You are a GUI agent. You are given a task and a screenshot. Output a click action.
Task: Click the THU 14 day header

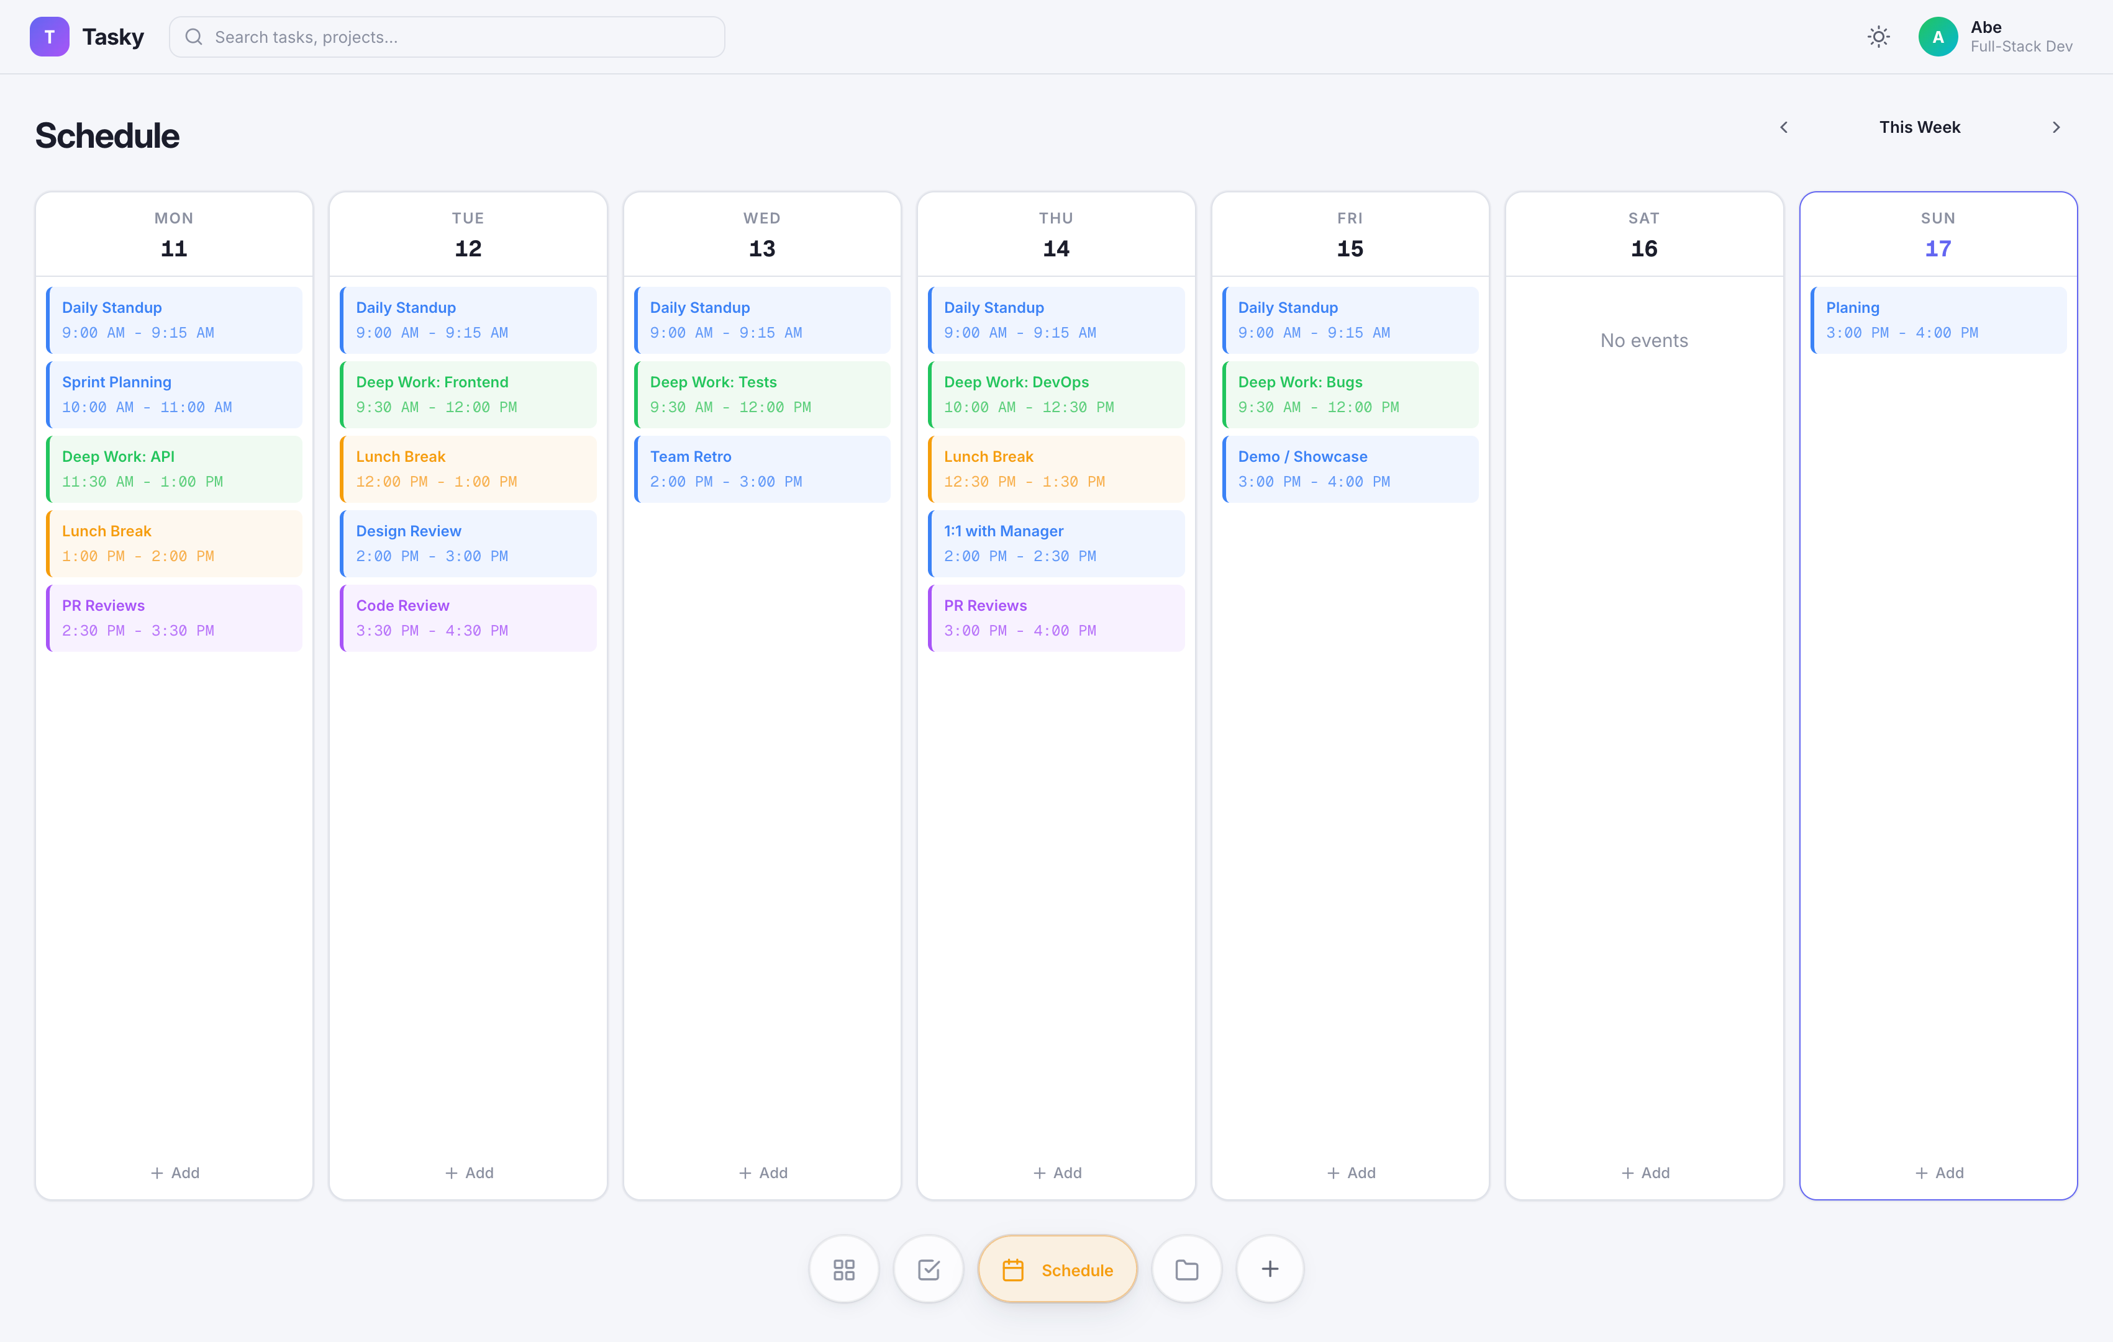click(x=1056, y=235)
